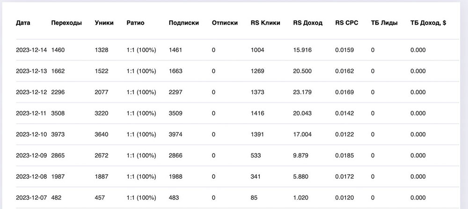Sort by the "Переходы" column header
This screenshot has height=209, width=468.
click(66, 23)
